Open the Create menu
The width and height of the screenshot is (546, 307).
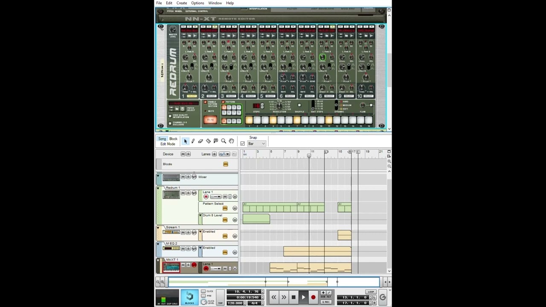point(182,3)
